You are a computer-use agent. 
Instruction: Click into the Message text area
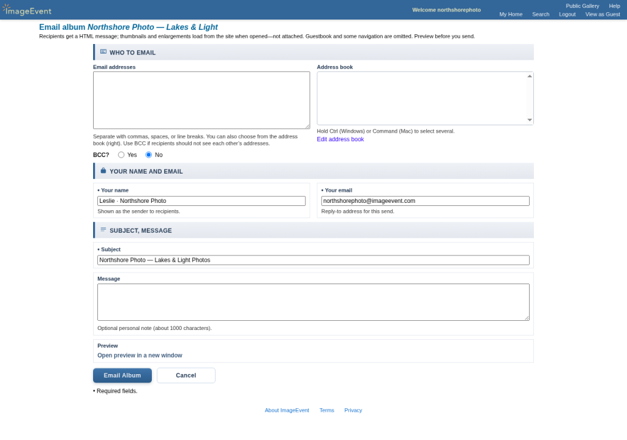(x=313, y=302)
